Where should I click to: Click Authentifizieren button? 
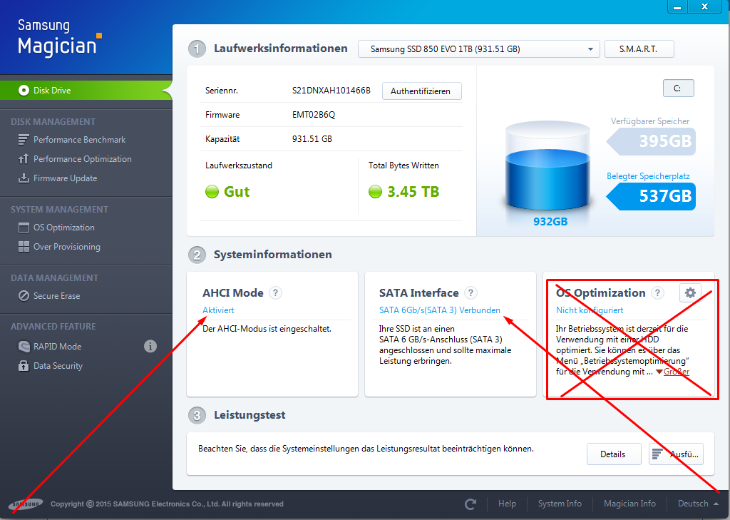422,91
